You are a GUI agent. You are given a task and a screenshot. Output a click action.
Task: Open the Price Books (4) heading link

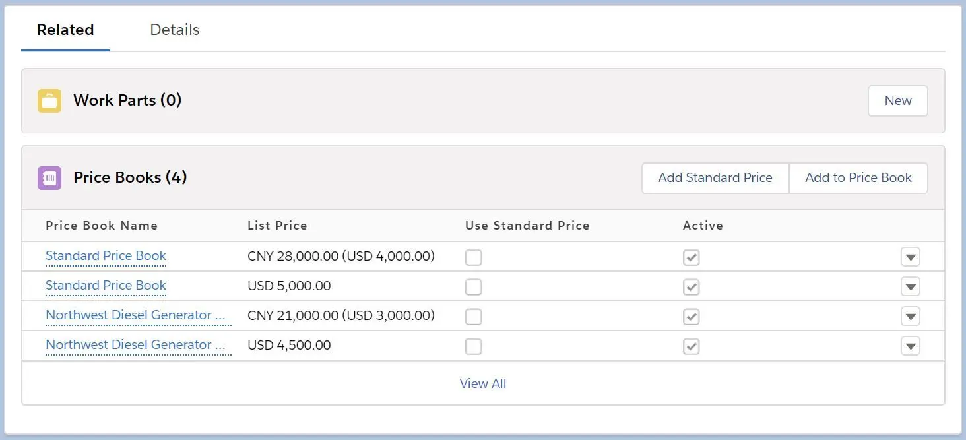point(130,177)
